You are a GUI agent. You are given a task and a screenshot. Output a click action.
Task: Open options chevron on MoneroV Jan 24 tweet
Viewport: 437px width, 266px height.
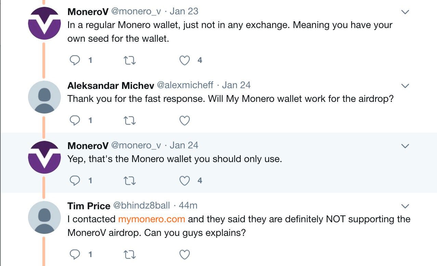[405, 146]
